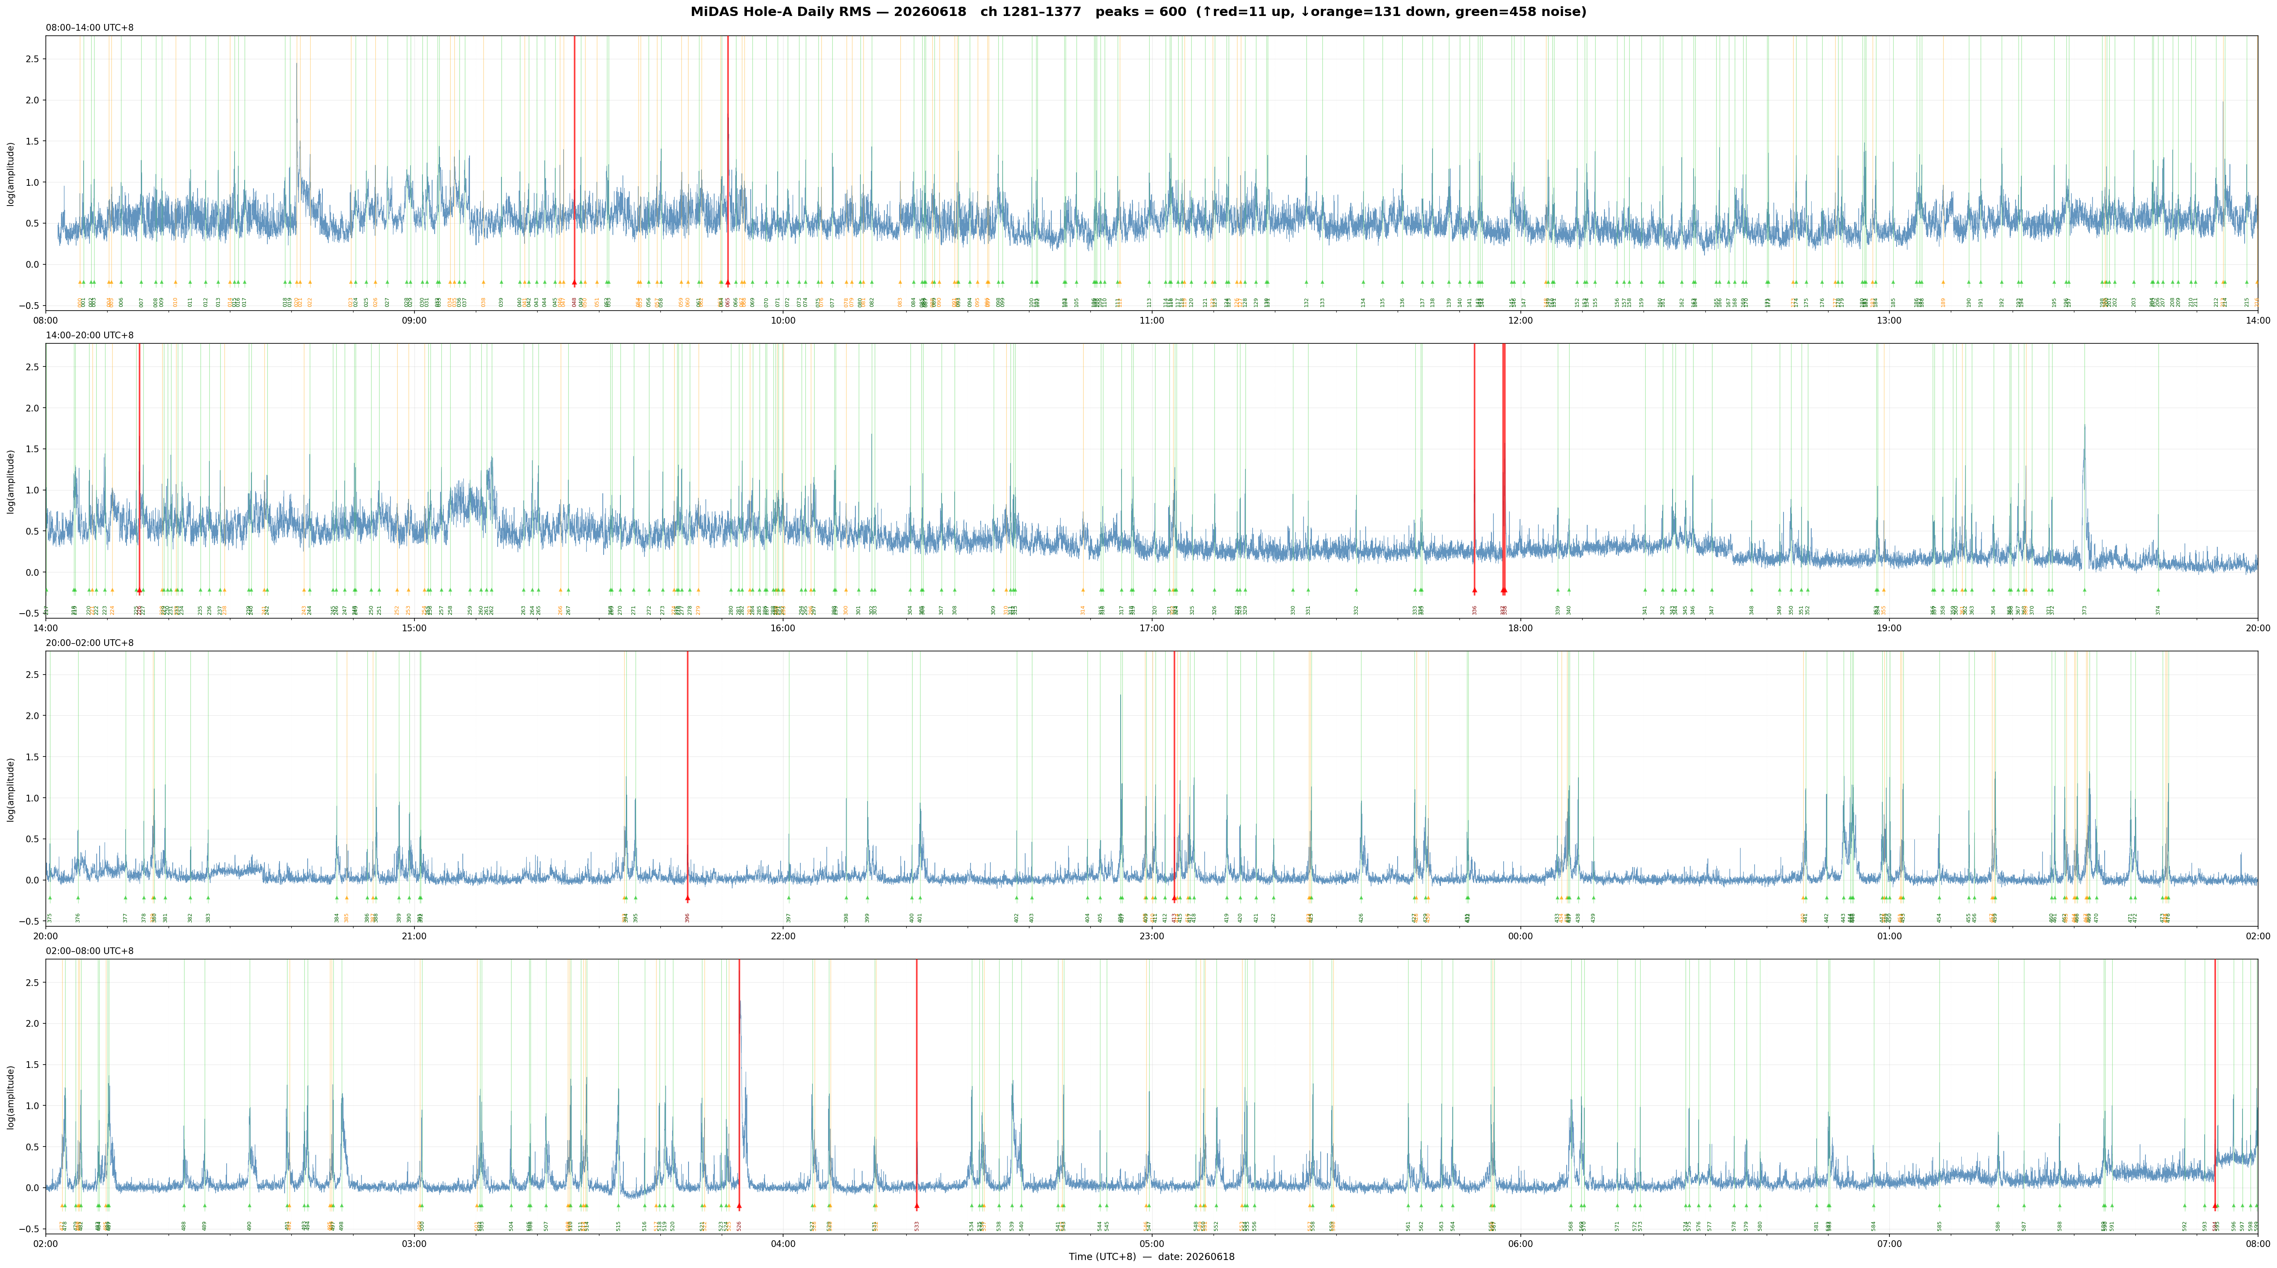Click the x-axis label "Time (UTC+8) — date: 20260618"
This screenshot has width=2277, height=1268.
click(x=1152, y=1257)
